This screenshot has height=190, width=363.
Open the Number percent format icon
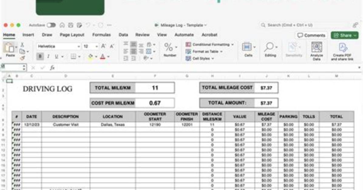point(168,47)
